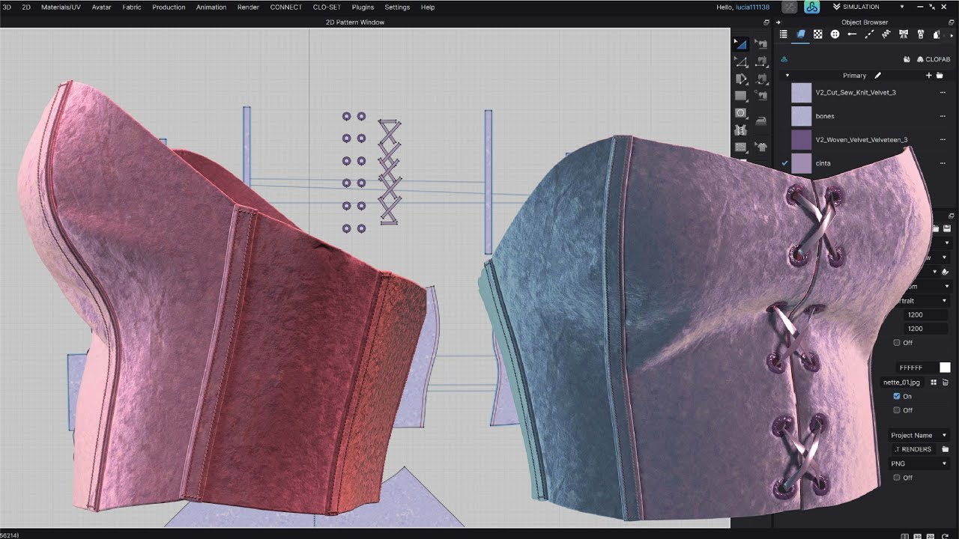Screen dimensions: 959x539
Task: Expand more Object Browser tabs arrow
Action: click(952, 35)
